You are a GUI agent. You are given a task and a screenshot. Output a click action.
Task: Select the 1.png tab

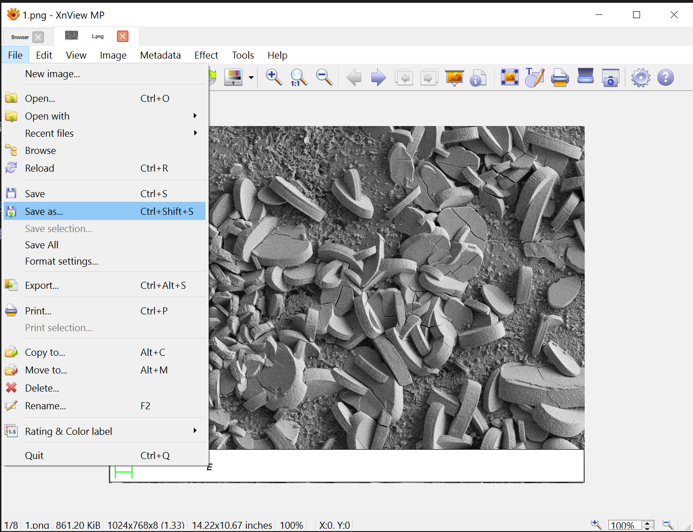coord(97,36)
